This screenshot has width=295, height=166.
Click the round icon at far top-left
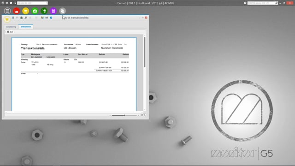(3, 3)
